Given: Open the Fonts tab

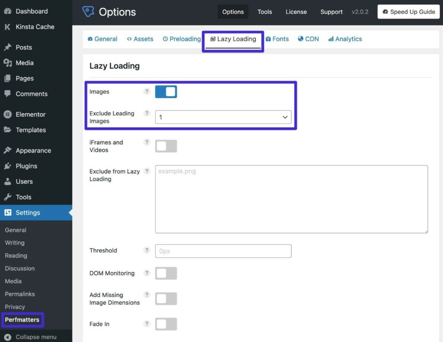Looking at the screenshot, I should tap(277, 39).
